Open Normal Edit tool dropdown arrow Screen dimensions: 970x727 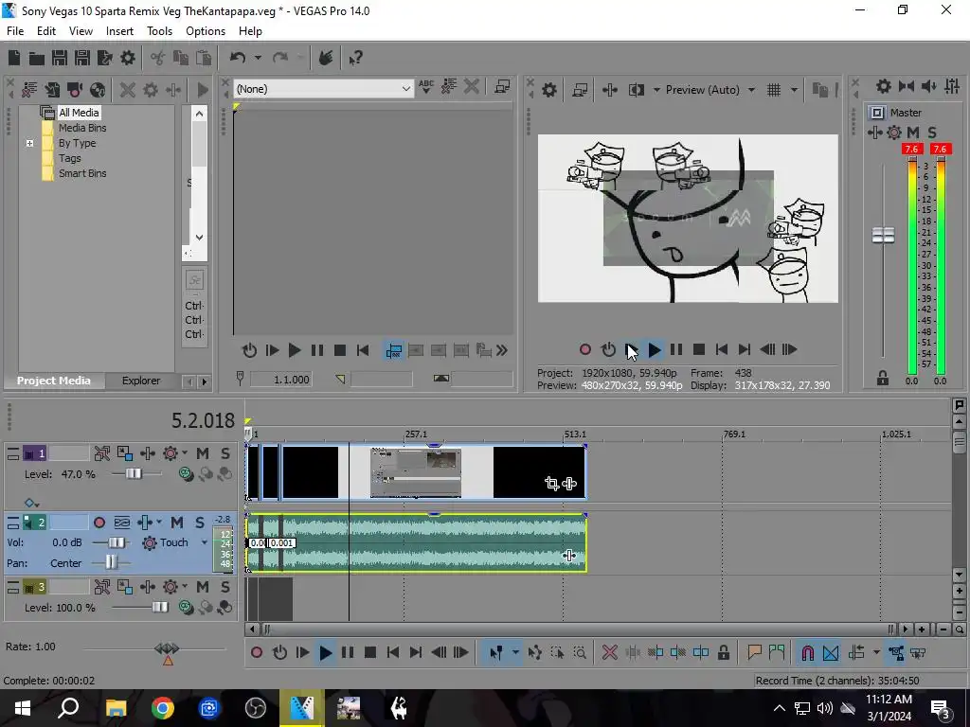tap(515, 652)
